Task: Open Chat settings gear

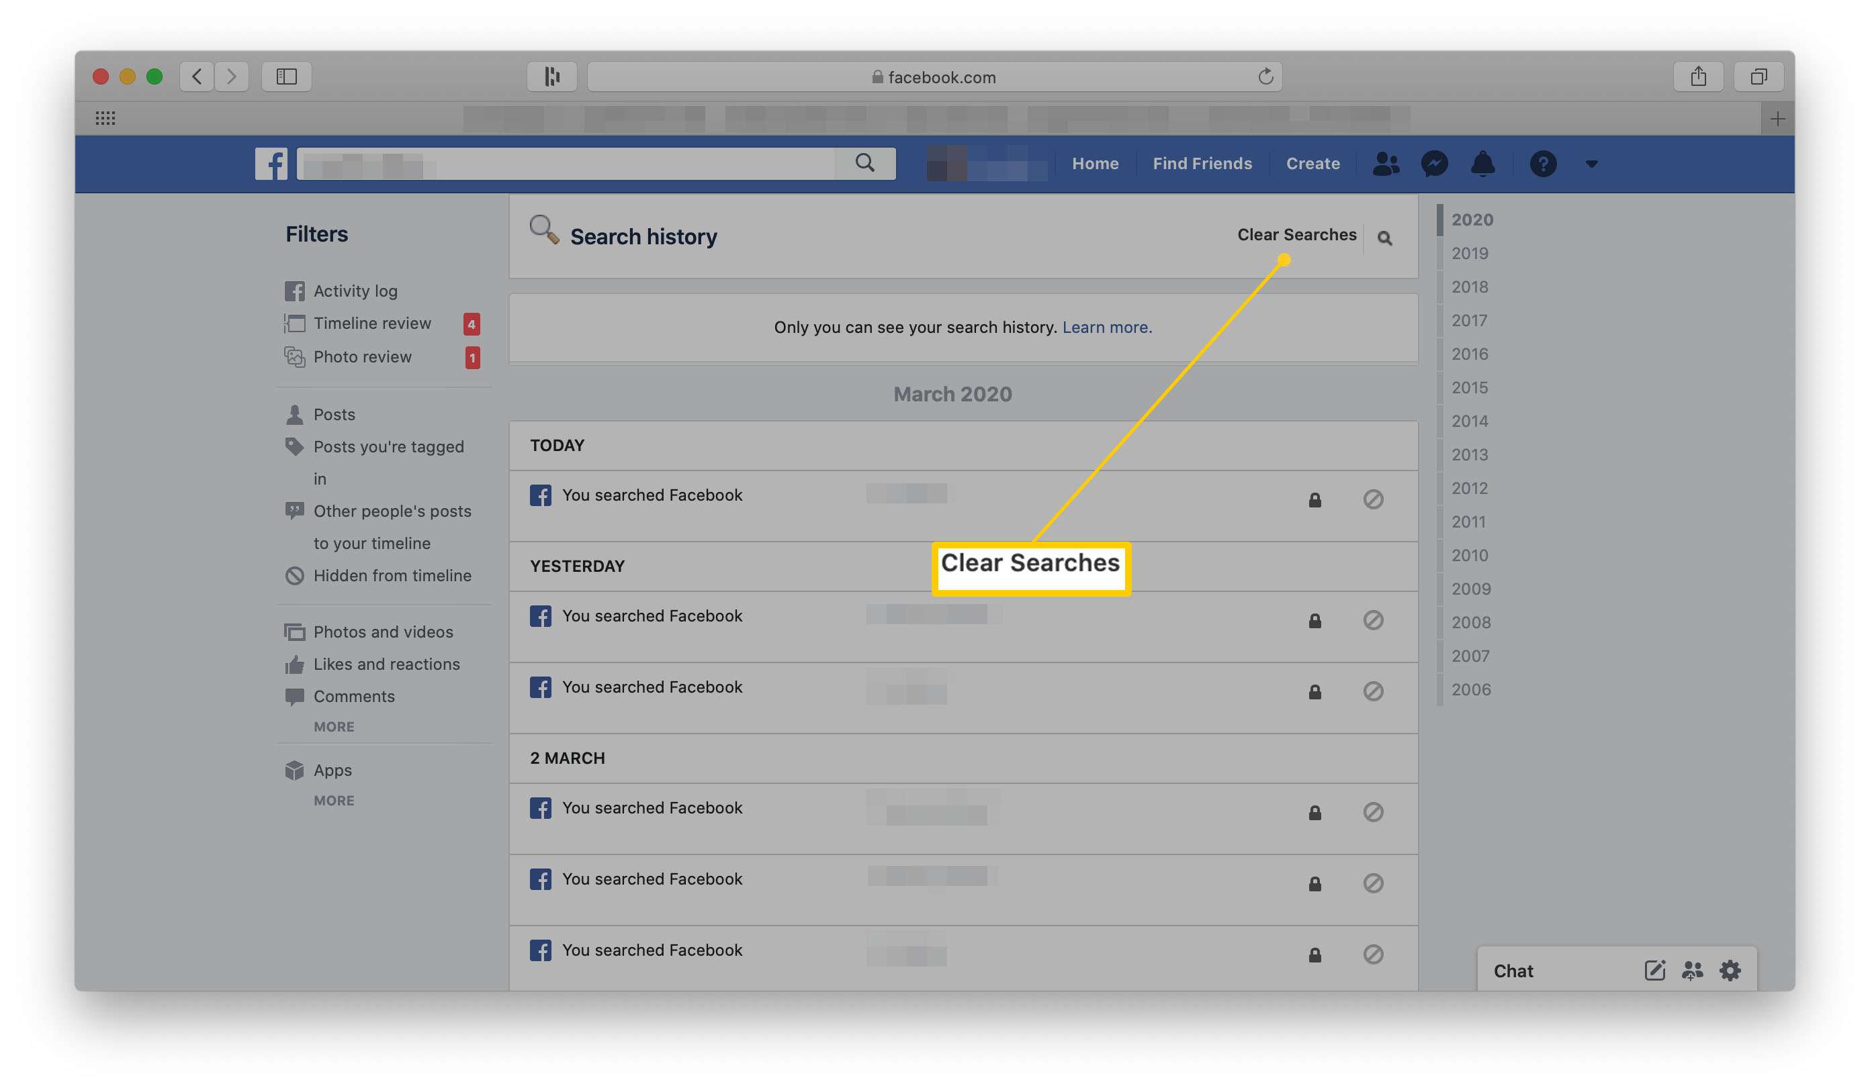Action: tap(1730, 971)
